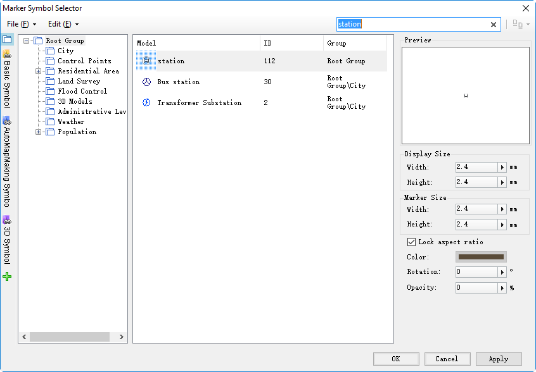Open the Edit (E) menu

(x=63, y=24)
